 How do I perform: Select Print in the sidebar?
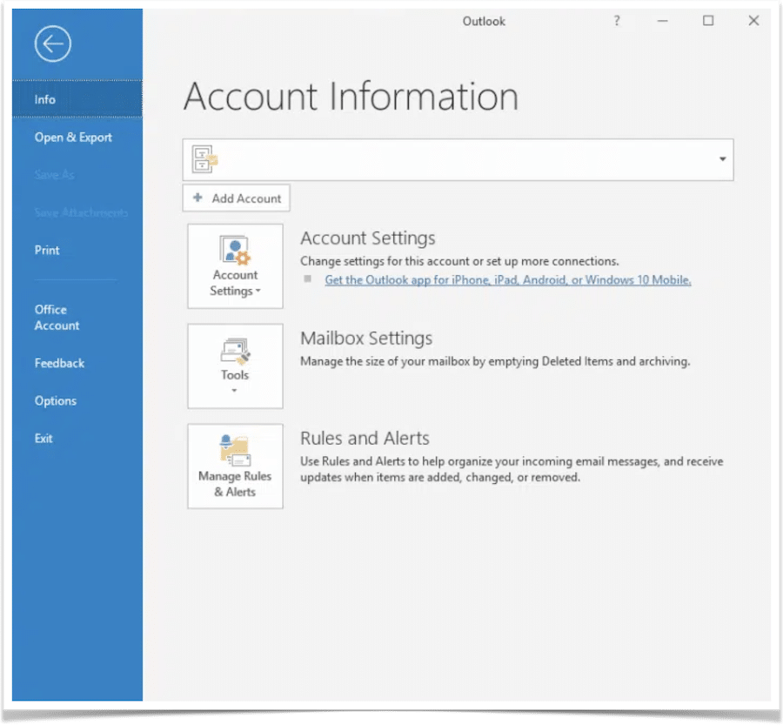[47, 250]
